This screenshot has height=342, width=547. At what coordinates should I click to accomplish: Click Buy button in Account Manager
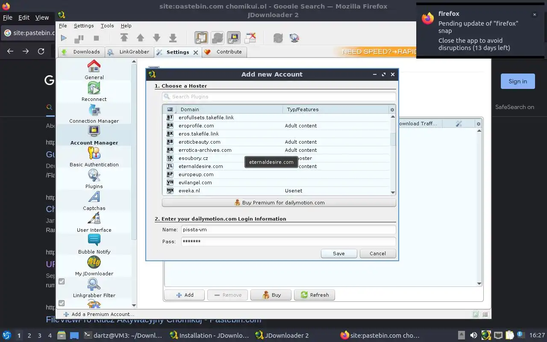pyautogui.click(x=271, y=295)
